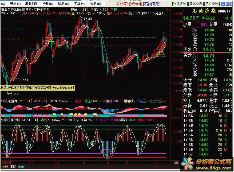Click the 14:56 trade with 76 S

click(208, 140)
